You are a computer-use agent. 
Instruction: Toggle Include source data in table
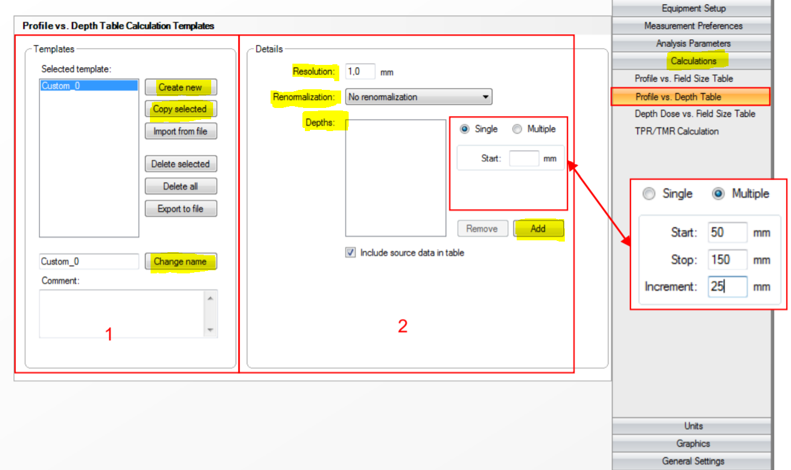pyautogui.click(x=351, y=253)
